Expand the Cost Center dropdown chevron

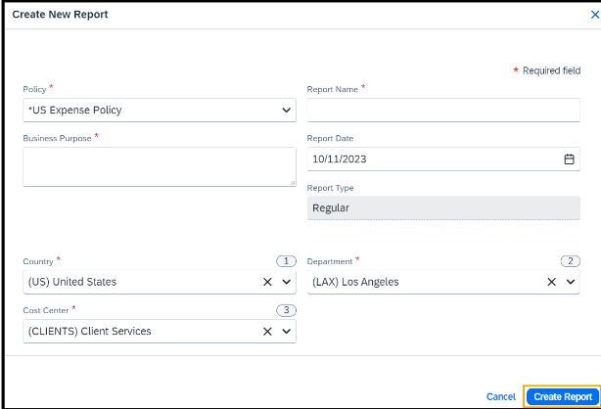tap(286, 331)
